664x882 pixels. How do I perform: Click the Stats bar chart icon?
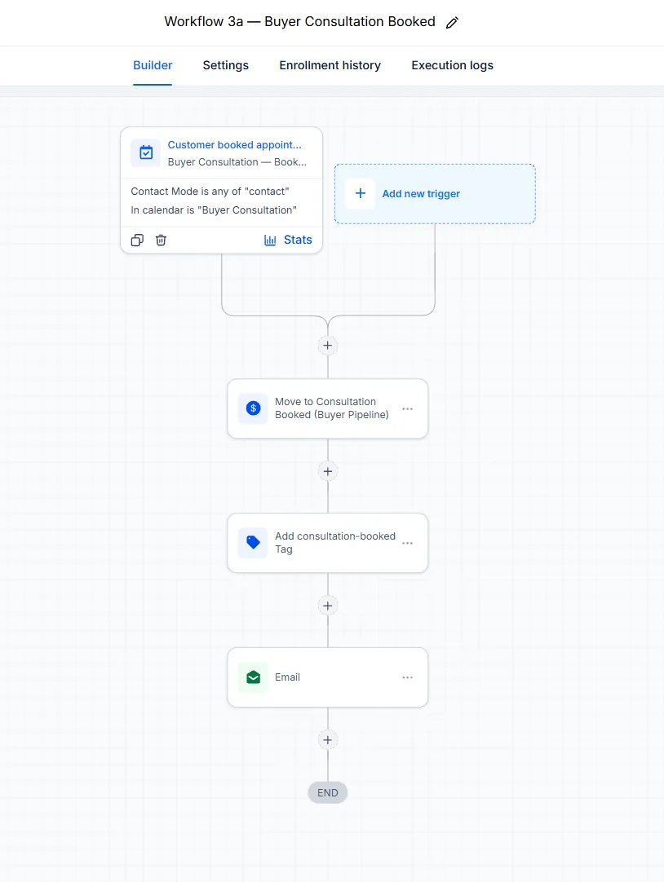[x=270, y=240]
